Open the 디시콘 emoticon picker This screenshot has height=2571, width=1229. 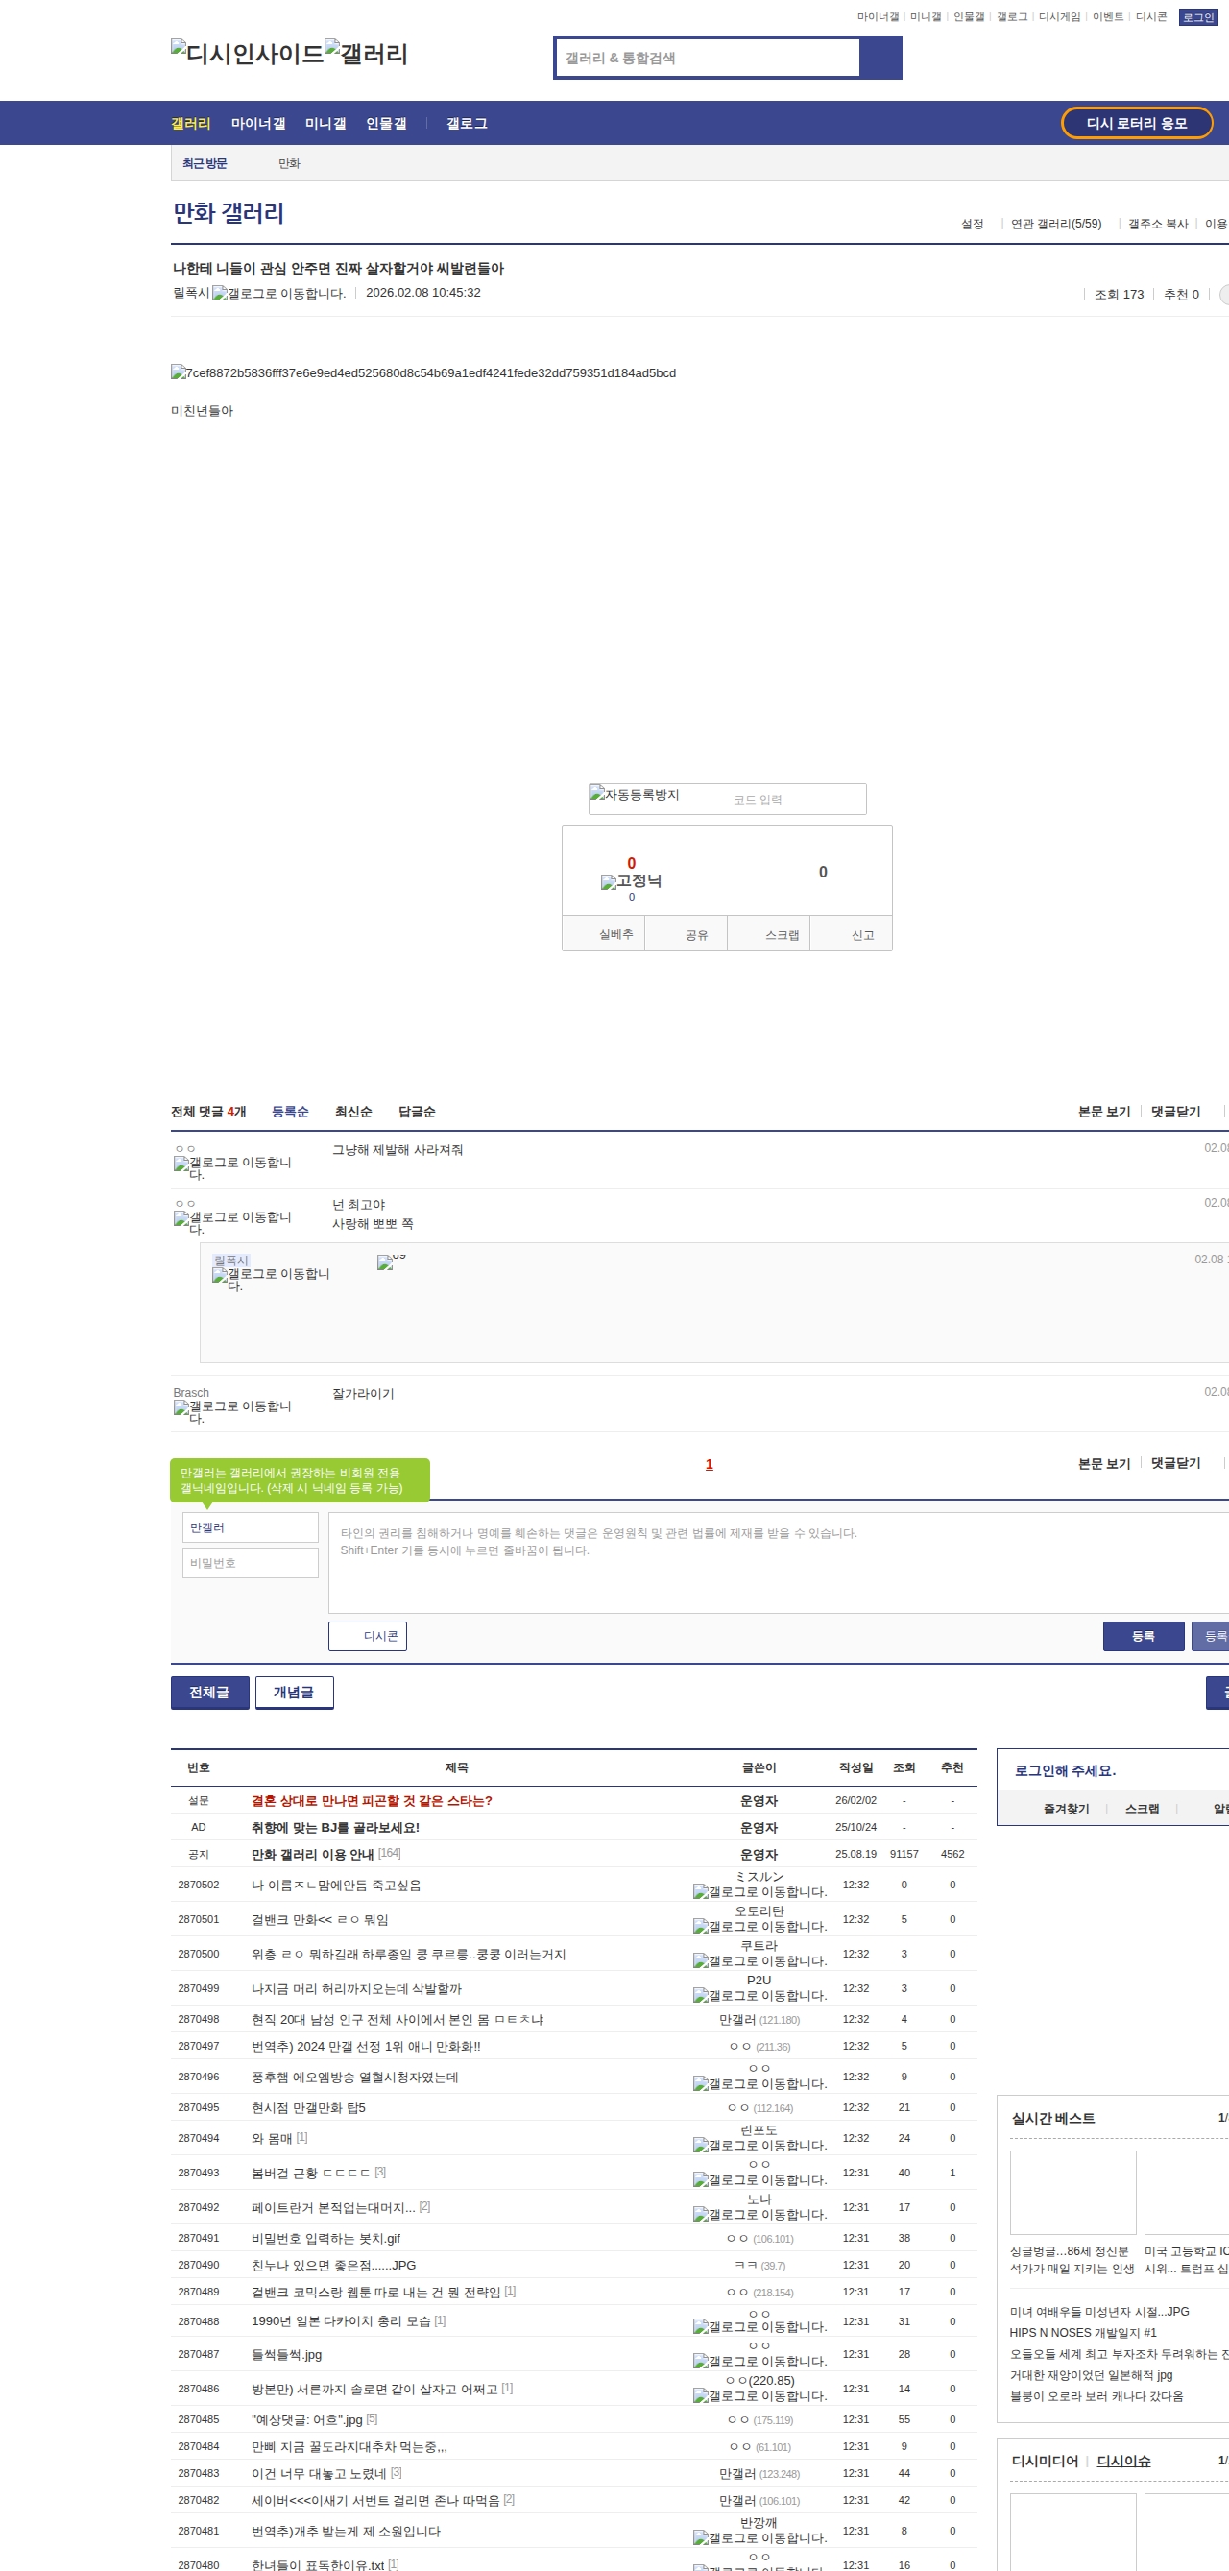[368, 1636]
